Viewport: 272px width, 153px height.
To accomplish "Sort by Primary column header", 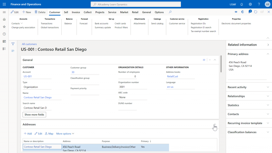I will click(146, 141).
